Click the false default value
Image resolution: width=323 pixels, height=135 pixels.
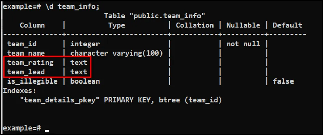[283, 81]
